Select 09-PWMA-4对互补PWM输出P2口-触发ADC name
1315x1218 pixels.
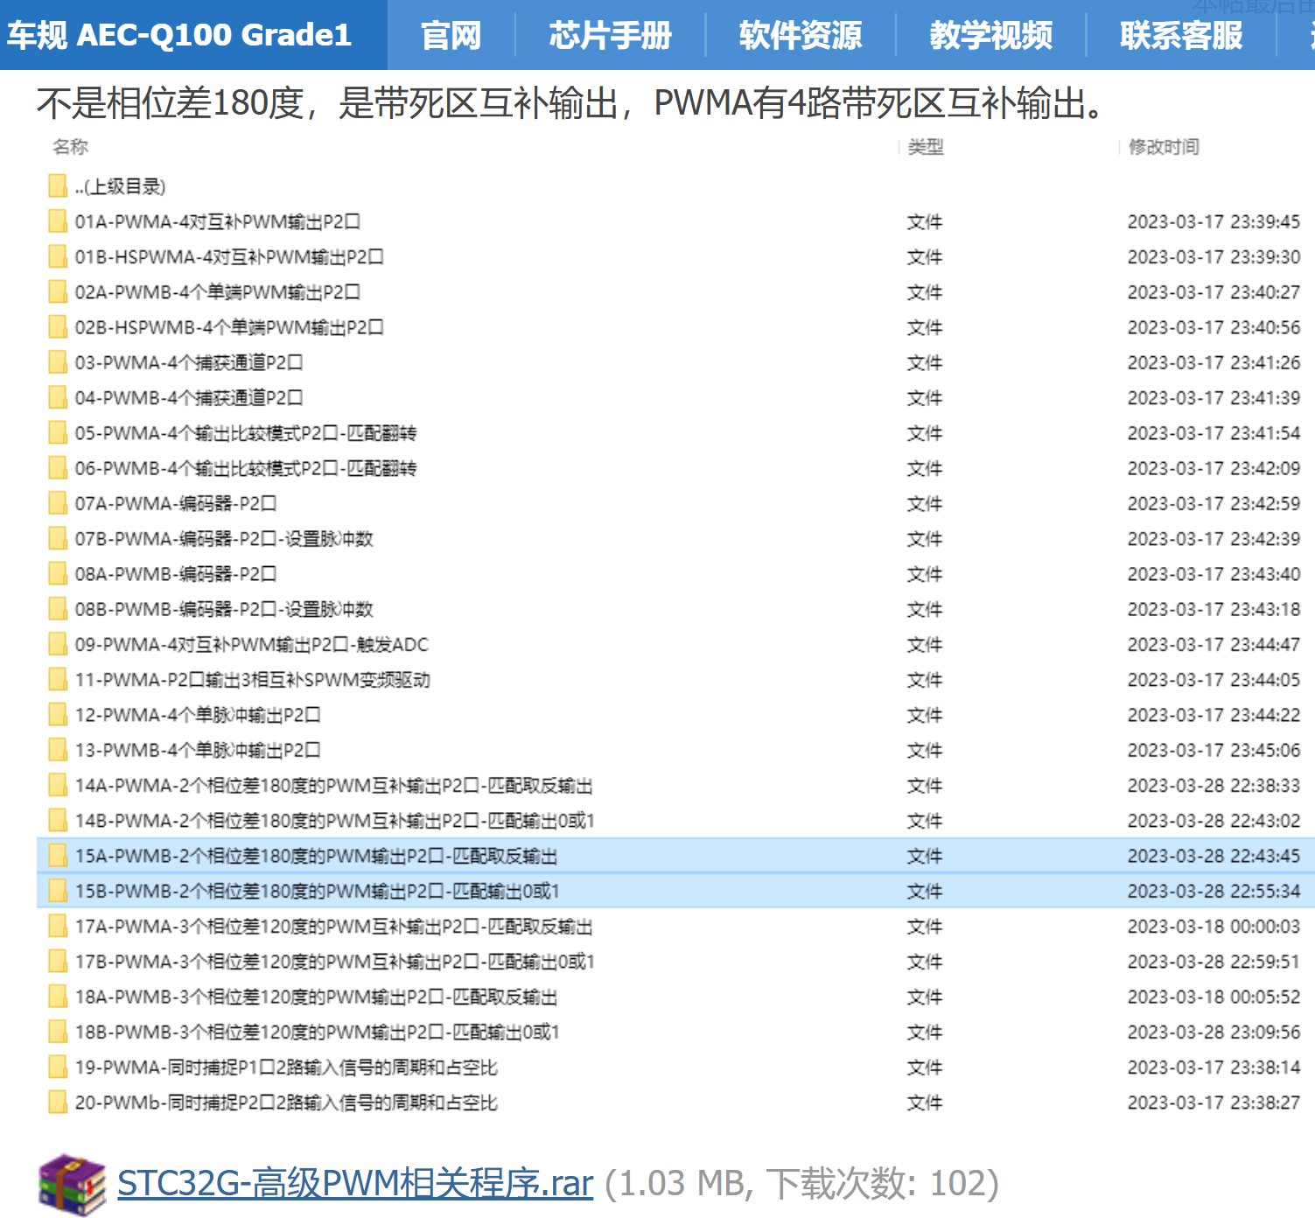coord(252,644)
